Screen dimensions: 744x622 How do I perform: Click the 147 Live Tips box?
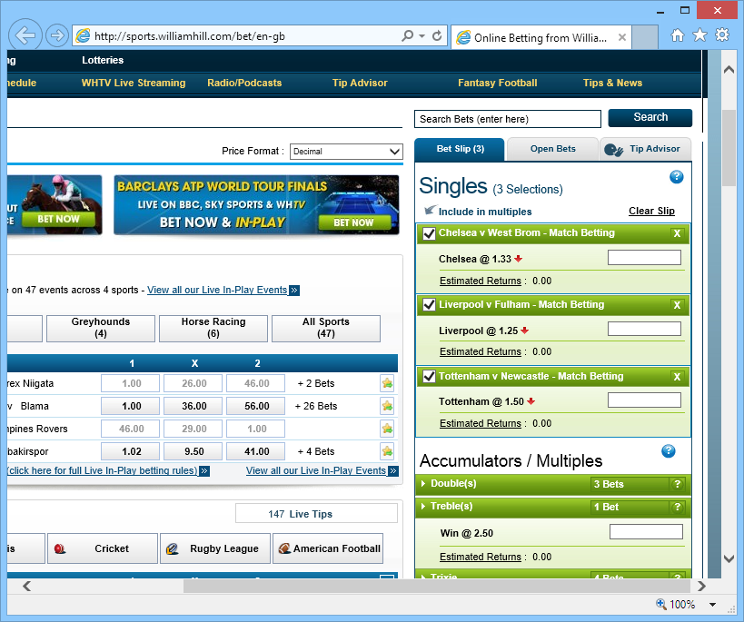pos(316,514)
